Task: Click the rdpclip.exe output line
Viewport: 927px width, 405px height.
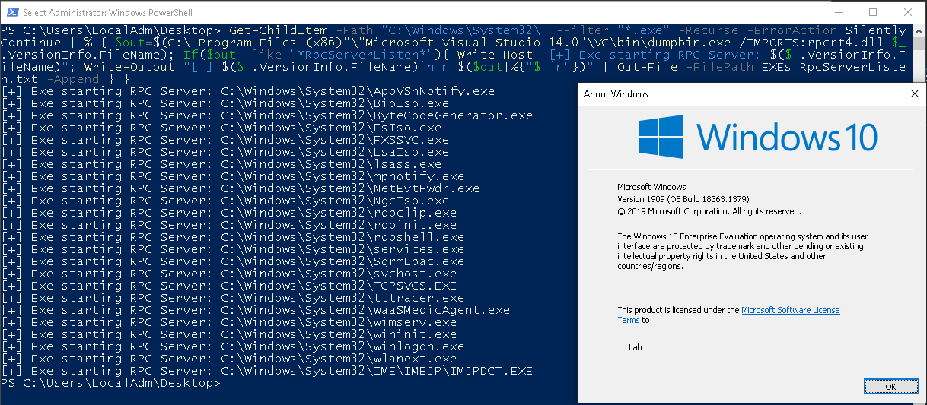Action: (x=229, y=213)
